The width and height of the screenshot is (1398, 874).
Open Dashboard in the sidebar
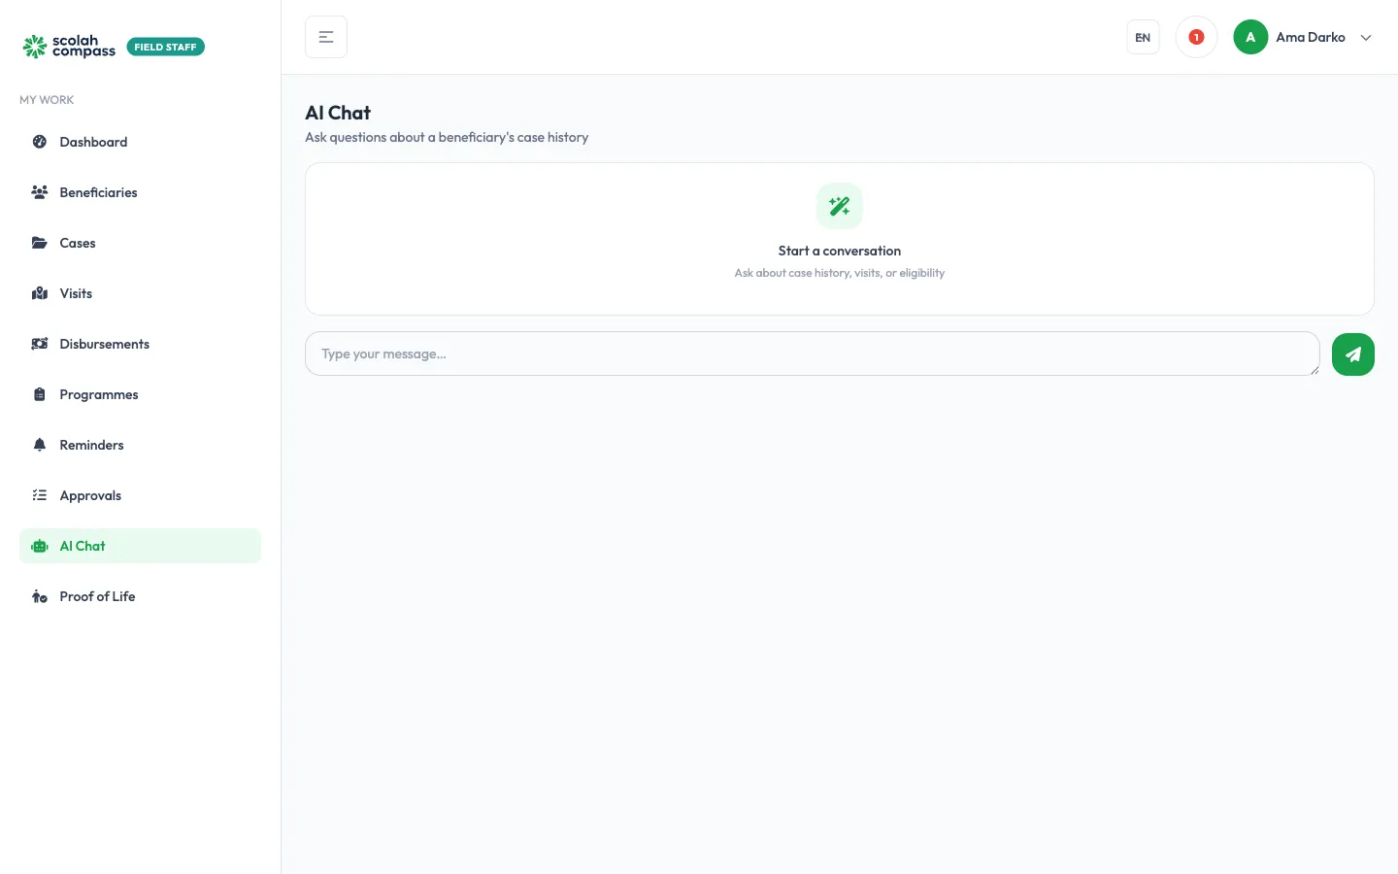pyautogui.click(x=140, y=142)
